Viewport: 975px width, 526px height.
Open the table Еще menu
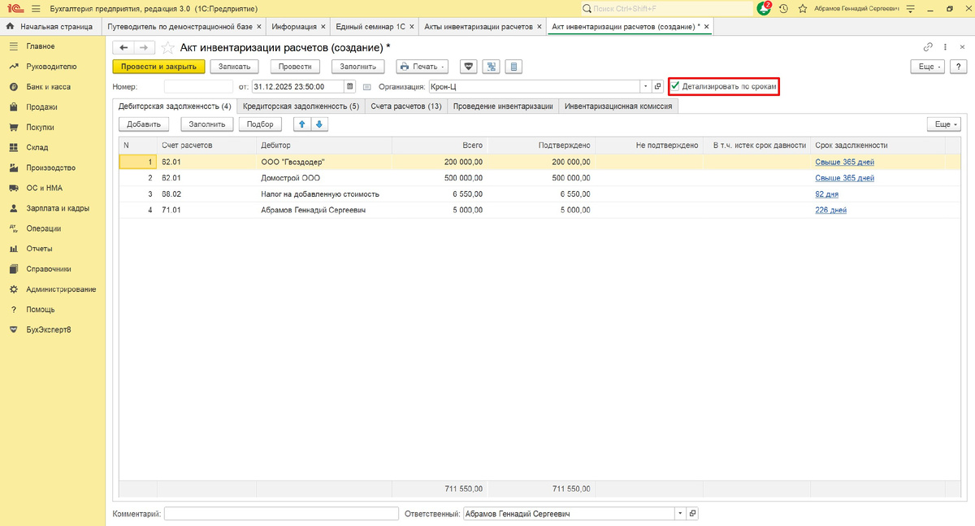click(943, 124)
